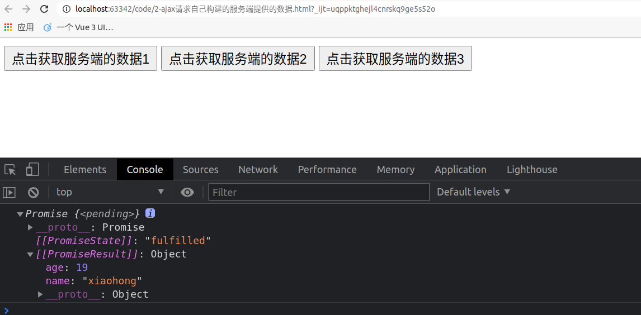This screenshot has height=315, width=641.
Task: Toggle the device toolbar icon
Action: click(x=32, y=169)
